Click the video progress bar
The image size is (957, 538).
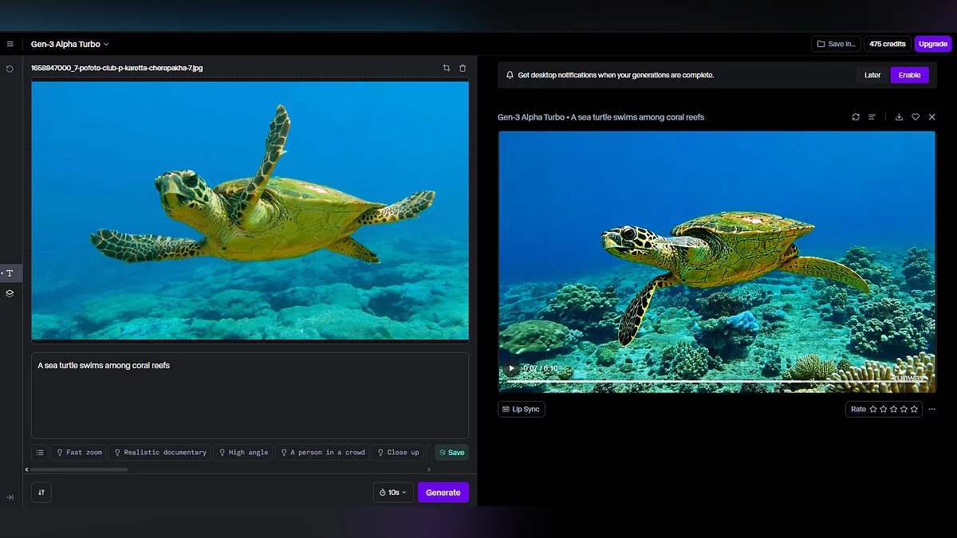tap(718, 382)
